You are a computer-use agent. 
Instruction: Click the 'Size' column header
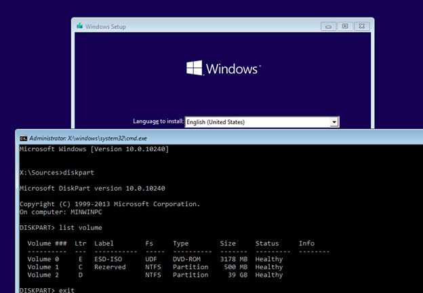[x=228, y=243]
